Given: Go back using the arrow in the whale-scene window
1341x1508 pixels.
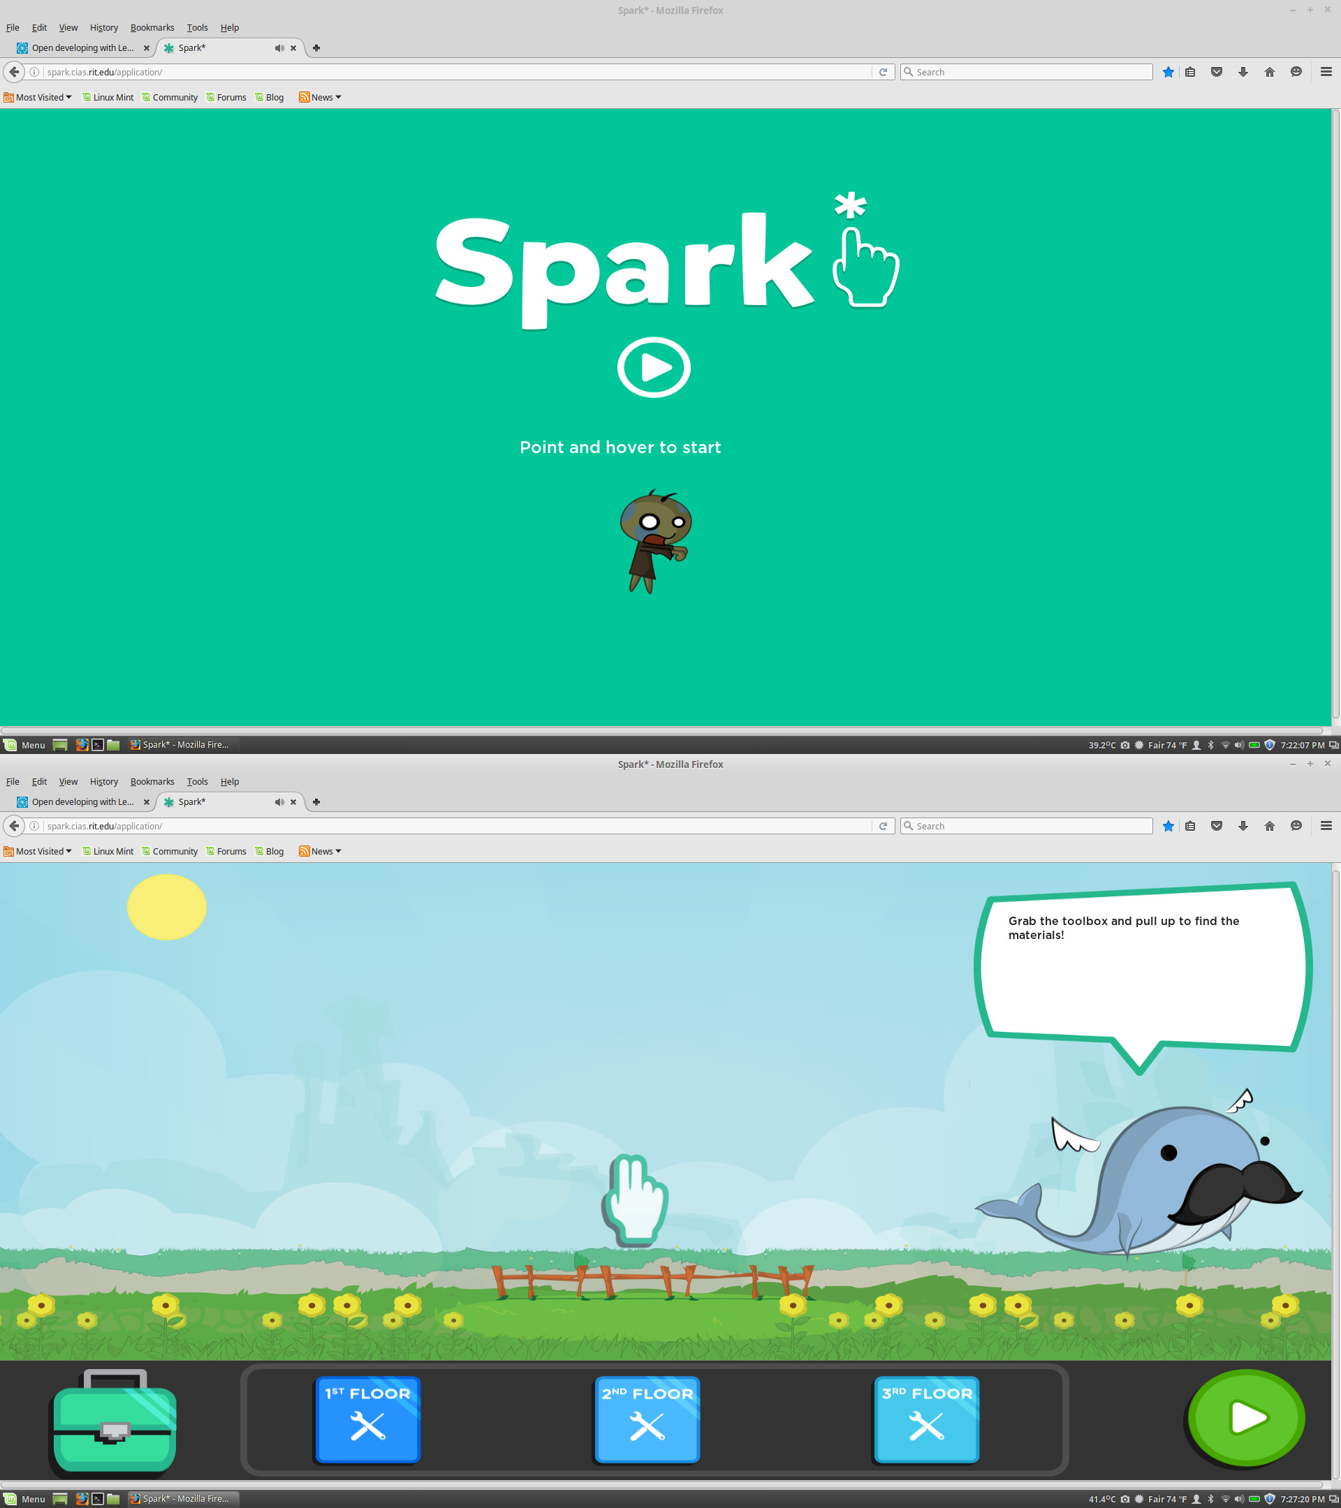Looking at the screenshot, I should pos(14,826).
